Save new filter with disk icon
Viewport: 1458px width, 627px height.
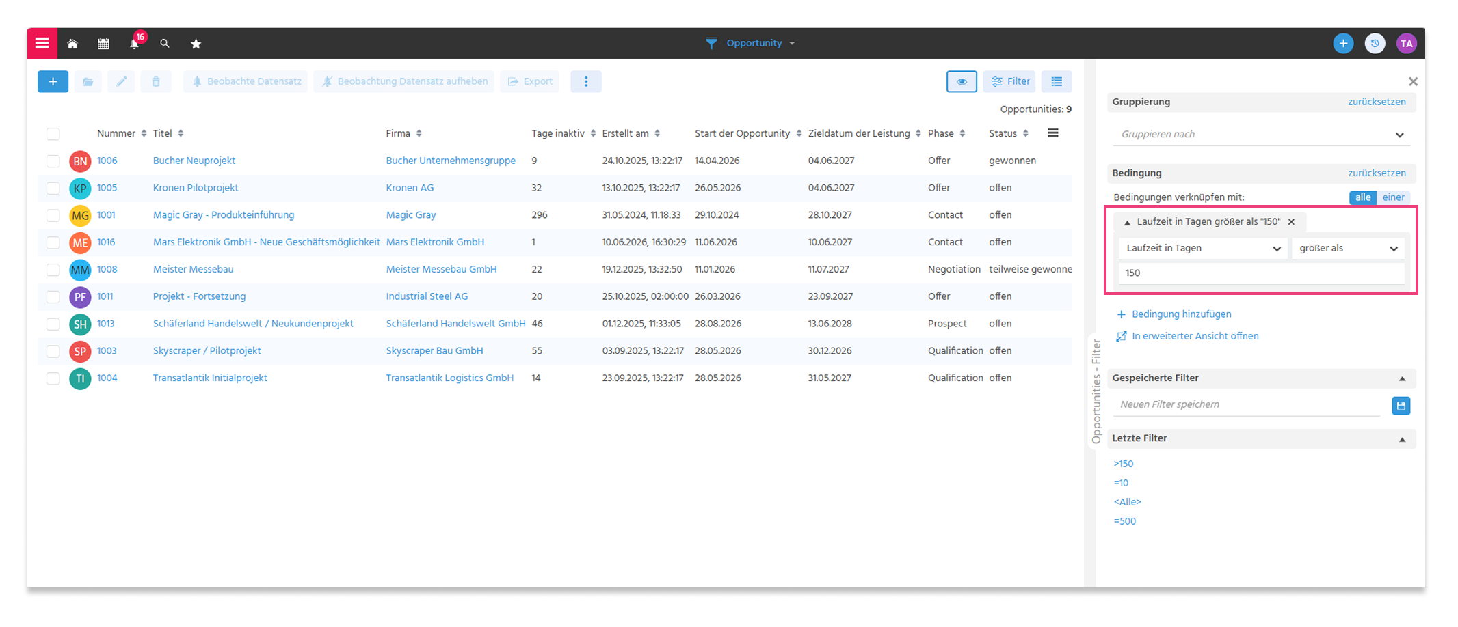(x=1401, y=406)
